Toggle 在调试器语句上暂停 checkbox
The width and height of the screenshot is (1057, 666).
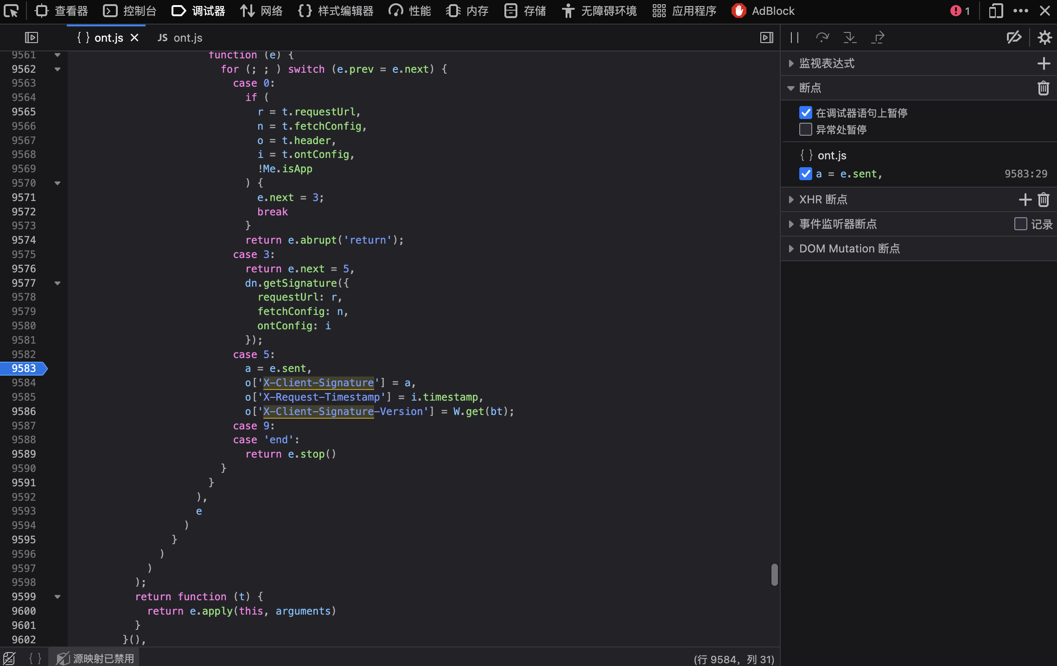(806, 113)
